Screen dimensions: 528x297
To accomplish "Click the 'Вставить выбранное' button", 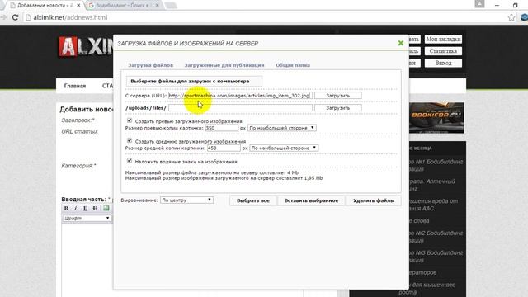I will click(x=311, y=200).
